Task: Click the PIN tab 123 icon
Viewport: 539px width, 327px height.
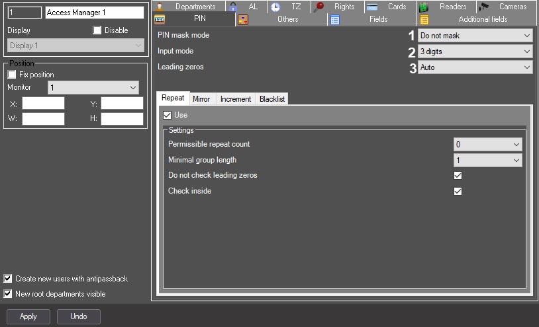Action: click(x=160, y=20)
